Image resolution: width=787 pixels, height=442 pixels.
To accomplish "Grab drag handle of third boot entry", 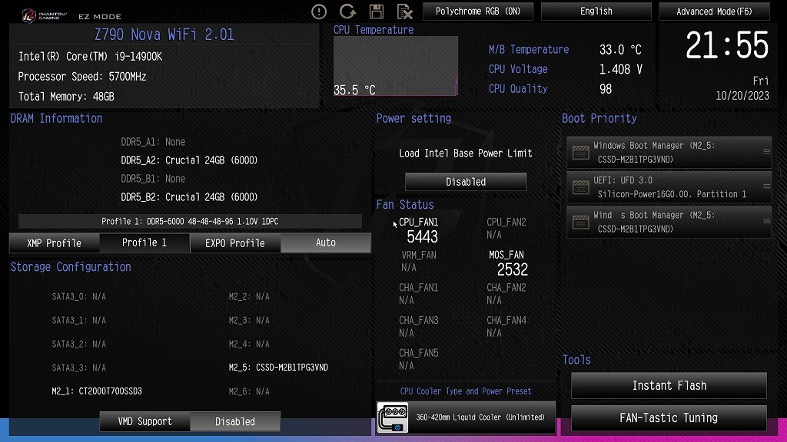I will 766,221.
